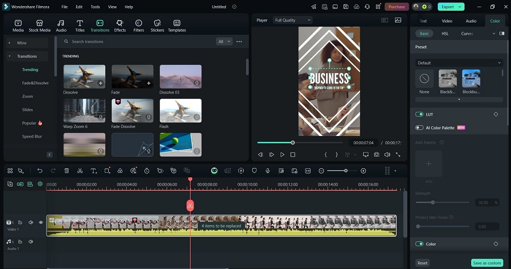
Task: Switch to the HSL color tab
Action: 445,34
